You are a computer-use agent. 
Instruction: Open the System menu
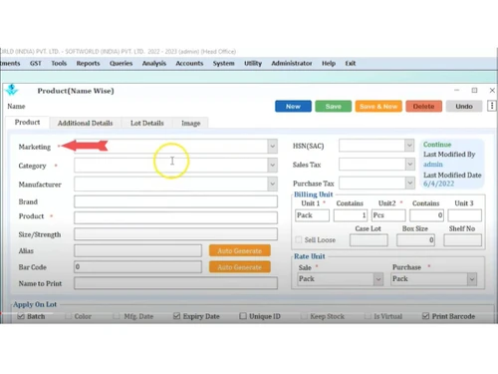[223, 63]
